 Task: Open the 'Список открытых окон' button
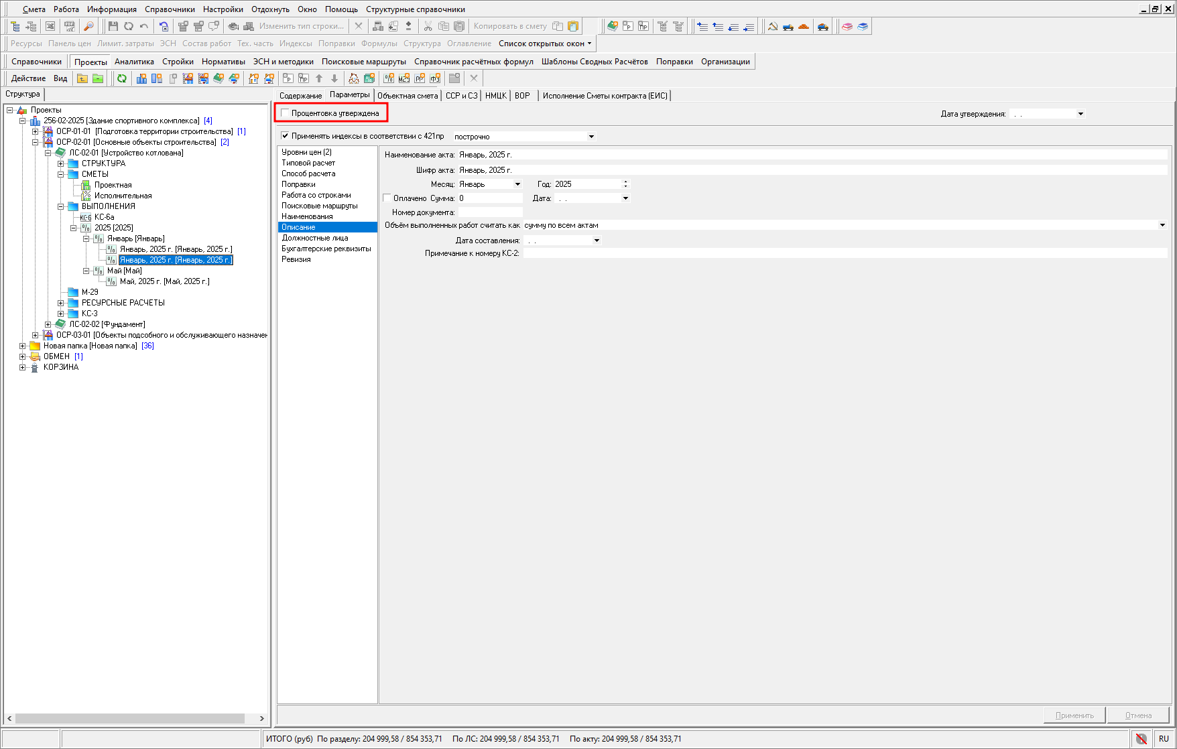[544, 44]
